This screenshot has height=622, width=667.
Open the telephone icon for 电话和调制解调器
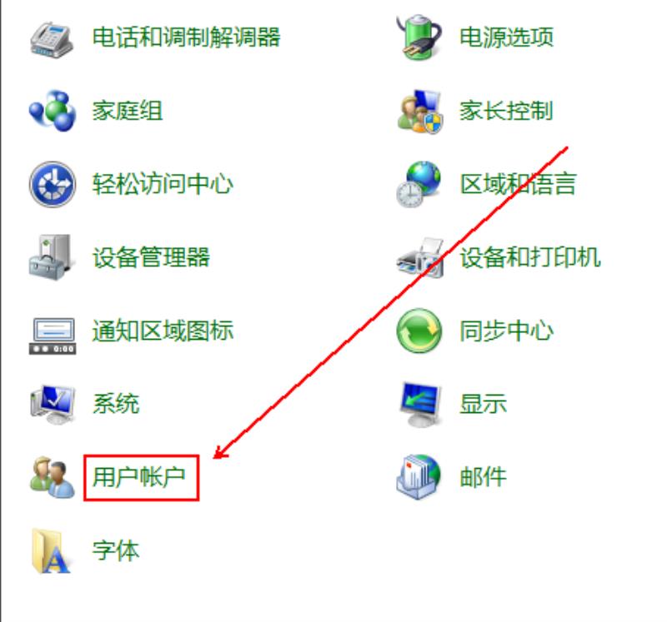click(52, 39)
